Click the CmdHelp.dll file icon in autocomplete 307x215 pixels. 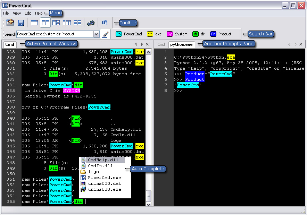pyautogui.click(x=83, y=160)
